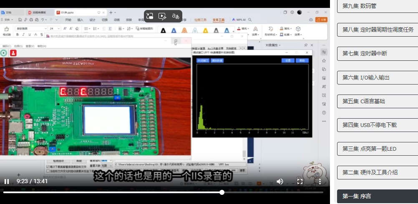Select the yellow text art style A
418x204 pixels.
point(205,30)
